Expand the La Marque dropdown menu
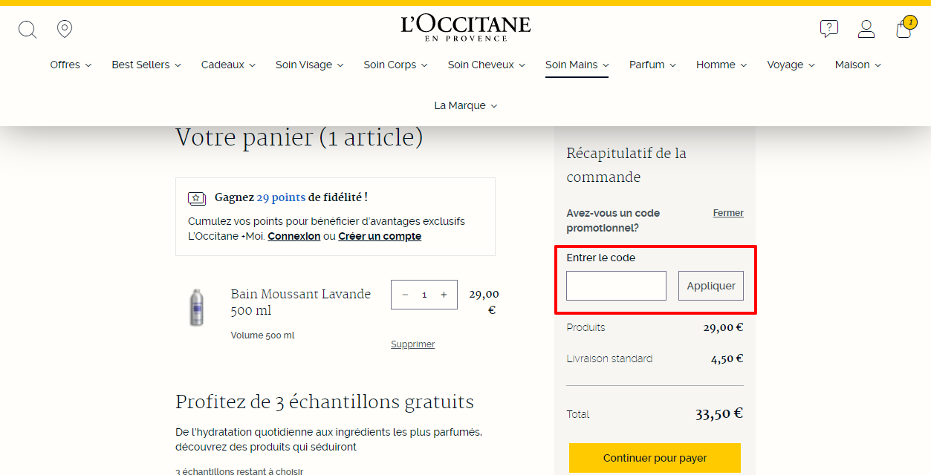The image size is (931, 475). [x=466, y=105]
